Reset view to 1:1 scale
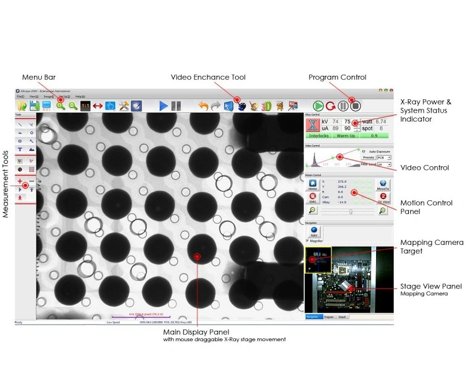Viewport: 466px width, 370px height. click(x=85, y=106)
